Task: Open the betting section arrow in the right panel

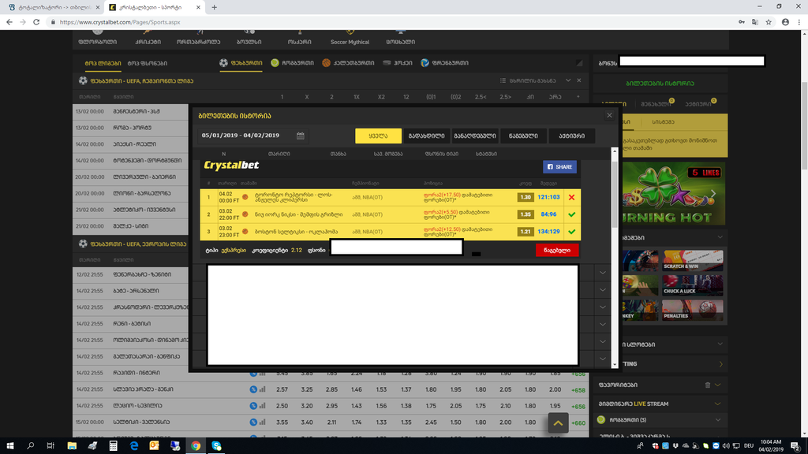Action: click(x=720, y=364)
